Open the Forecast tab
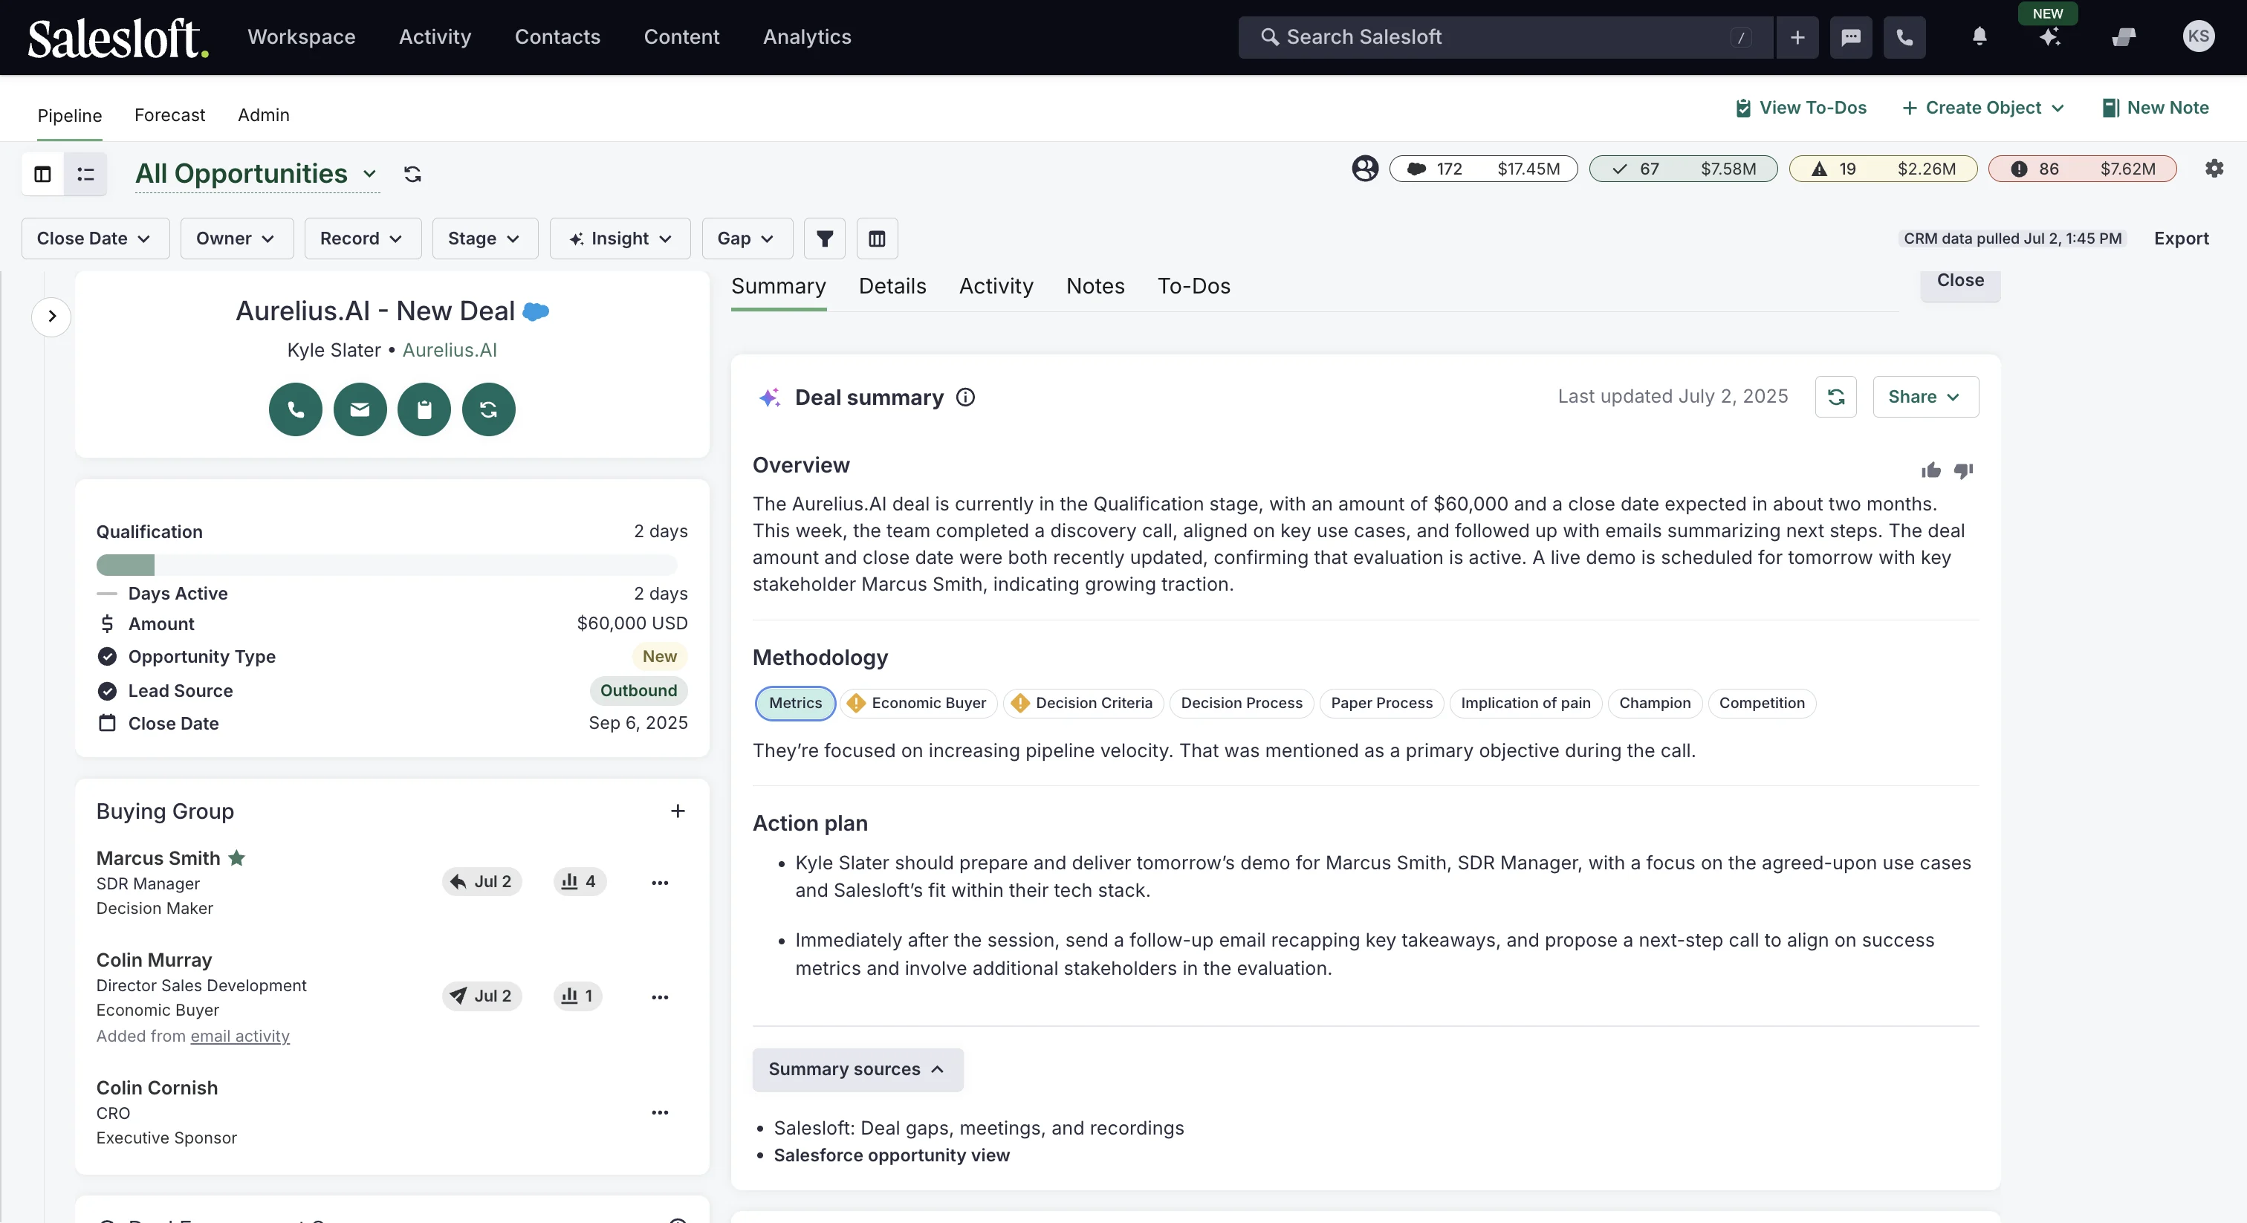Viewport: 2247px width, 1223px height. click(x=169, y=115)
